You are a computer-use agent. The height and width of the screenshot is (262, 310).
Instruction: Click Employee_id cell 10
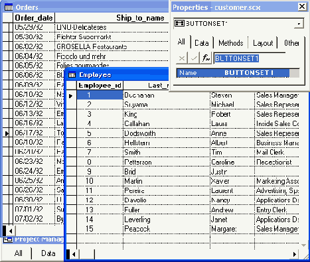tap(100, 181)
